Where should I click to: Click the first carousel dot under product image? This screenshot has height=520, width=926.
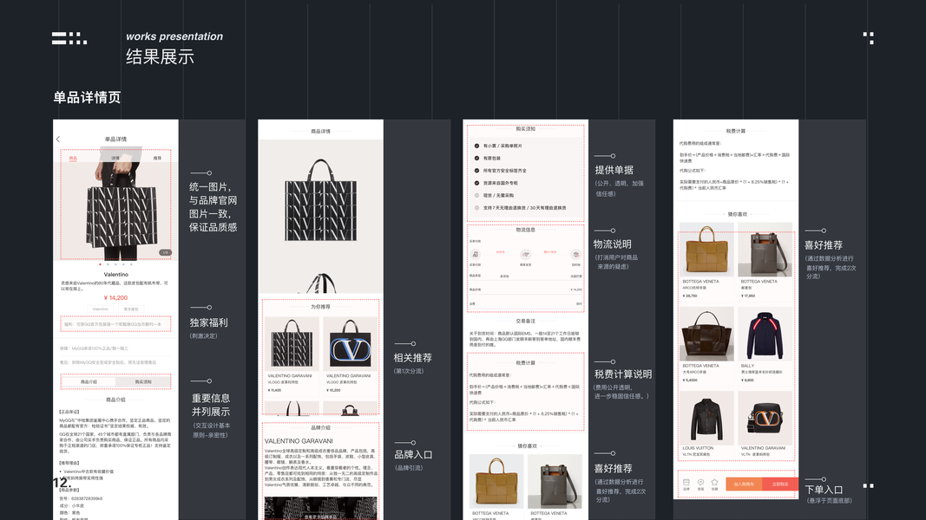(x=100, y=264)
